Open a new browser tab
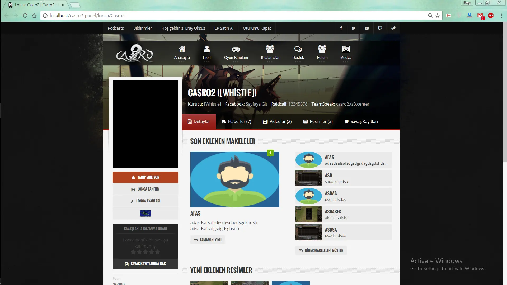 (75, 5)
